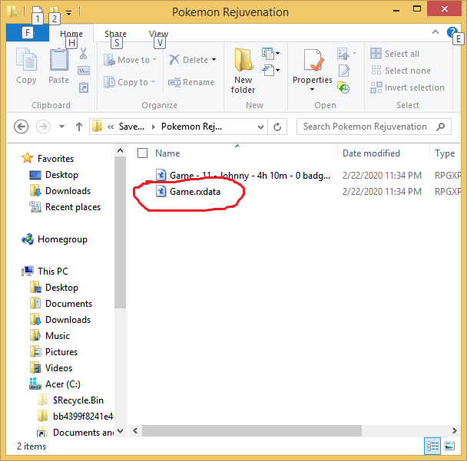Open the Help question mark icon
The width and height of the screenshot is (467, 461).
pos(452,31)
